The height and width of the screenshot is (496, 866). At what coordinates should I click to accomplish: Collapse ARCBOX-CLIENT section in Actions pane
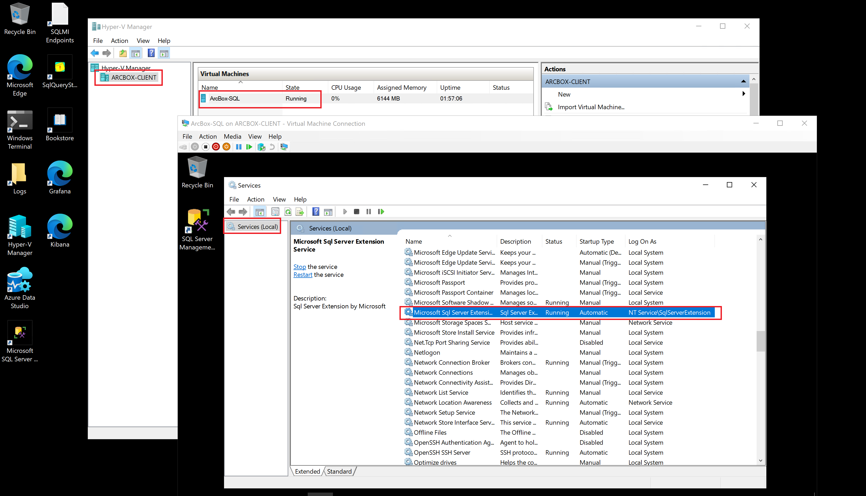click(x=743, y=81)
